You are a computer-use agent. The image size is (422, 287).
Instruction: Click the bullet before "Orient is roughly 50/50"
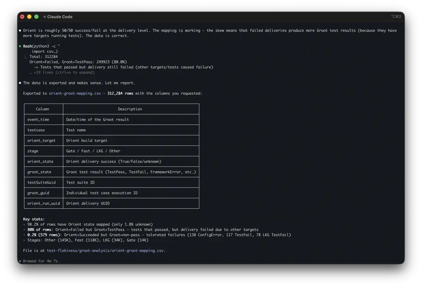(x=20, y=31)
